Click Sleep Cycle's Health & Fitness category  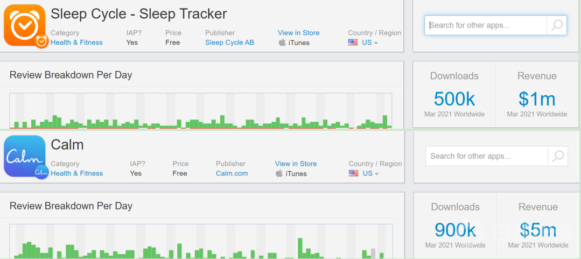[76, 43]
